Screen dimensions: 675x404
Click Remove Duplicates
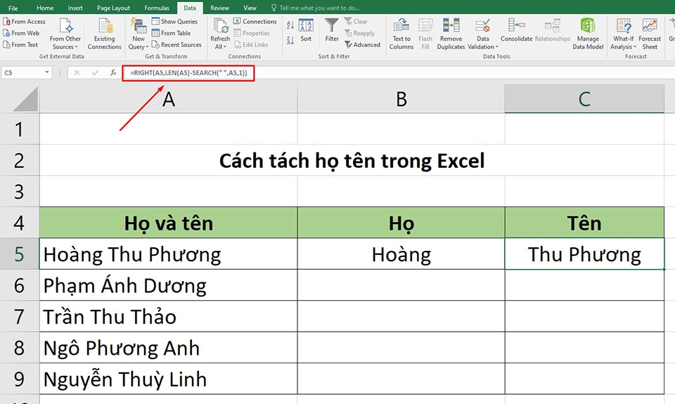451,34
